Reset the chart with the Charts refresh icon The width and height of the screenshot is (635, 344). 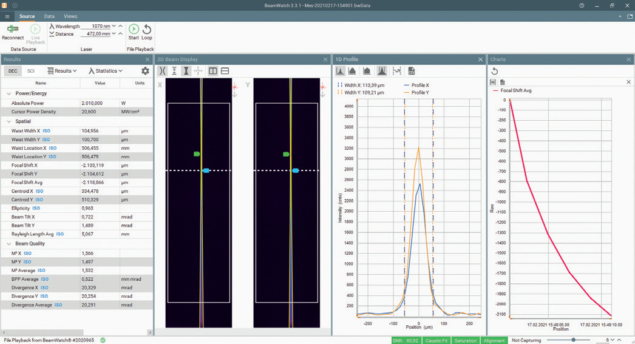pyautogui.click(x=495, y=71)
